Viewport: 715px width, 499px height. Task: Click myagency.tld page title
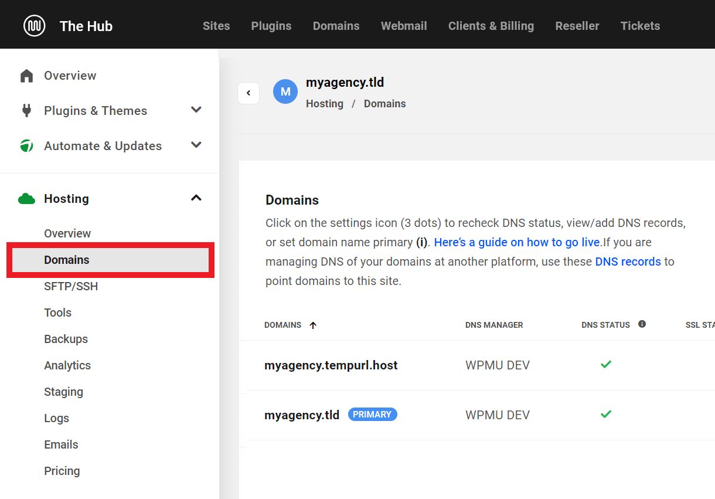(x=345, y=83)
